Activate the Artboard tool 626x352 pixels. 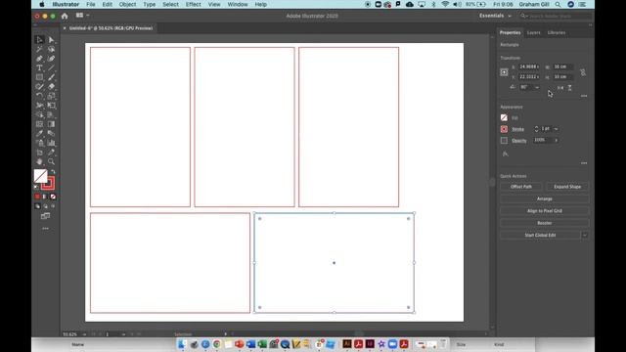click(x=39, y=153)
